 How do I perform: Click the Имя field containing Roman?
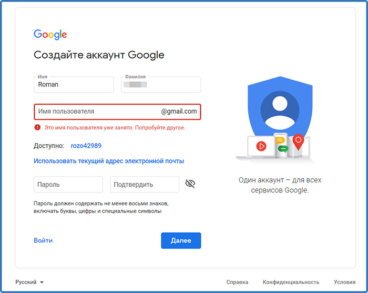[74, 84]
